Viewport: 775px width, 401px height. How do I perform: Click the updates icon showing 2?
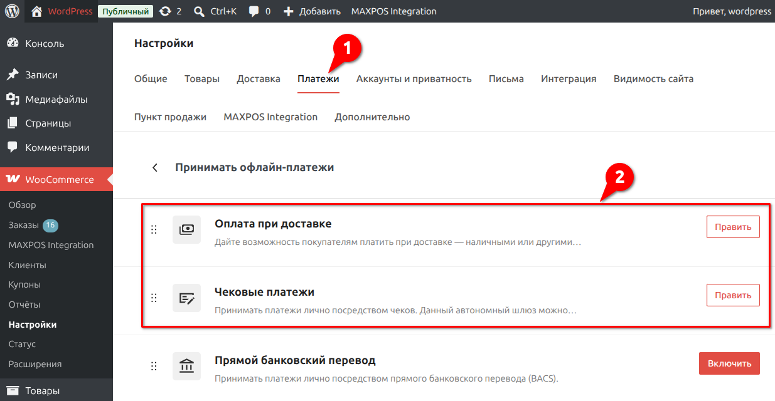click(x=165, y=11)
